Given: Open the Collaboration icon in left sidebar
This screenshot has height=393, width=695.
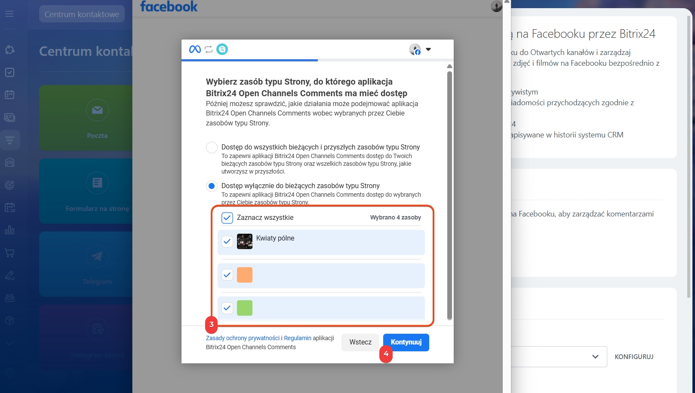Looking at the screenshot, I should [x=9, y=50].
